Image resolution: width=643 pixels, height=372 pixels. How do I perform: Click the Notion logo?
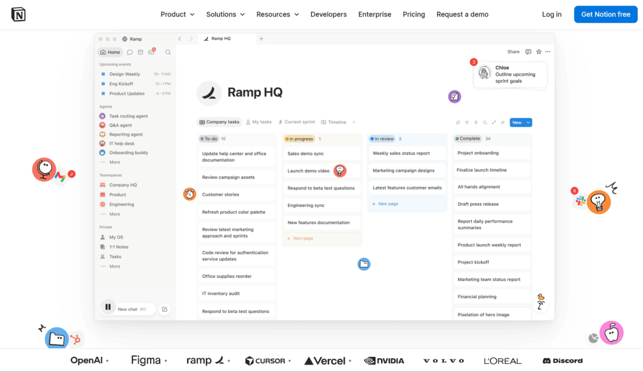[x=18, y=14]
